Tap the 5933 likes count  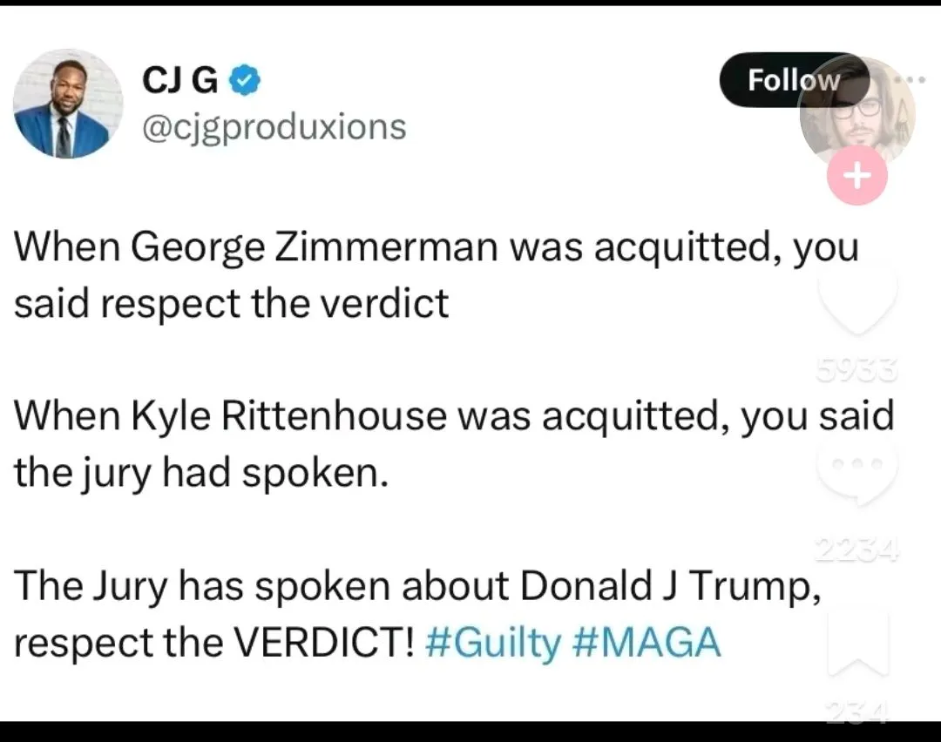(858, 373)
